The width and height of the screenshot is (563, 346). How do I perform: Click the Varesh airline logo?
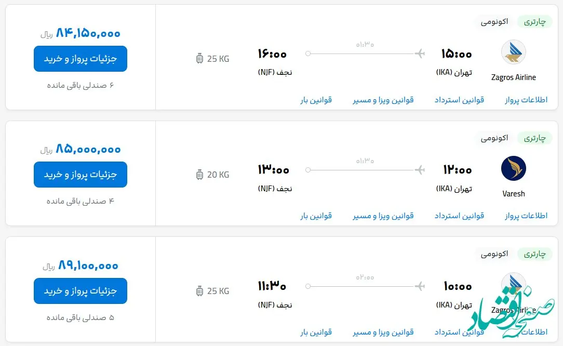513,168
